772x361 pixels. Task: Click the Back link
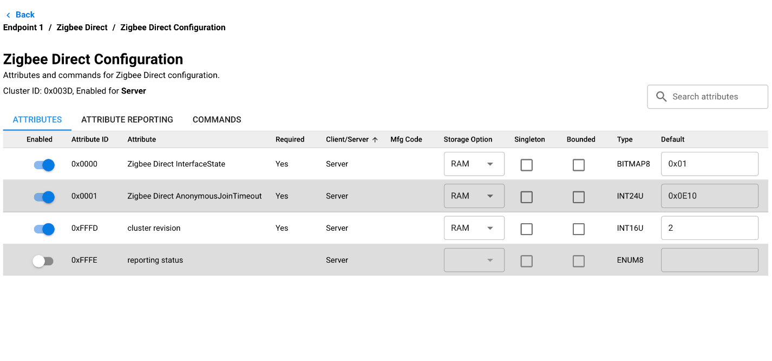tap(25, 15)
